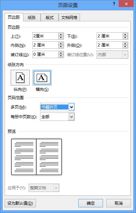Image resolution: width=136 pixels, height=213 pixels.
Task: Increase the 上 top margin with up arrow
Action: pos(61,34)
